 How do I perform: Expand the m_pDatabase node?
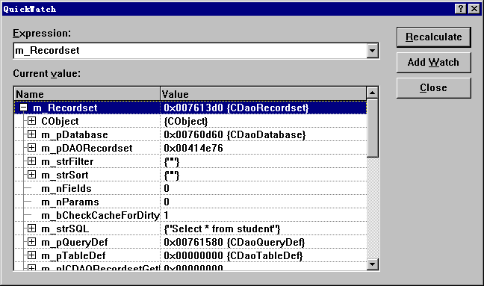31,134
